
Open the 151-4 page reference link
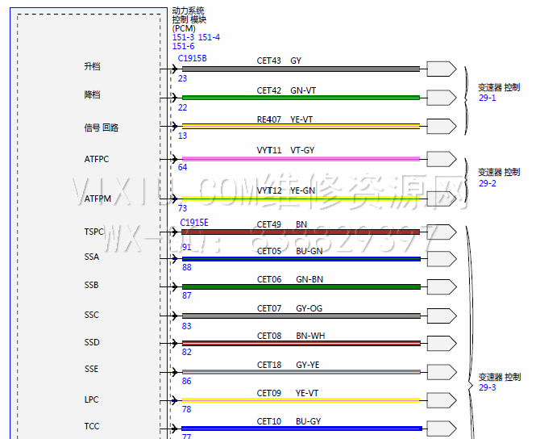pyautogui.click(x=209, y=38)
